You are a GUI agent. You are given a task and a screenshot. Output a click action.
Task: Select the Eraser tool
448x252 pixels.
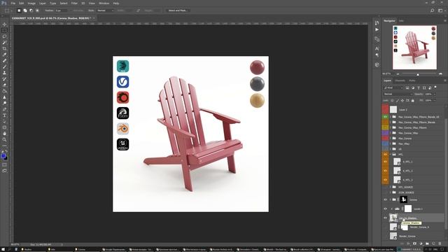pos(4,85)
